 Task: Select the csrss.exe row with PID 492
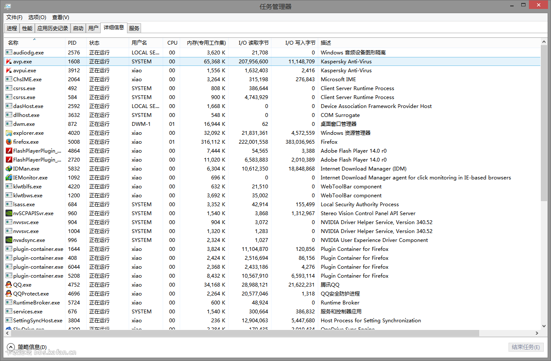(x=272, y=88)
